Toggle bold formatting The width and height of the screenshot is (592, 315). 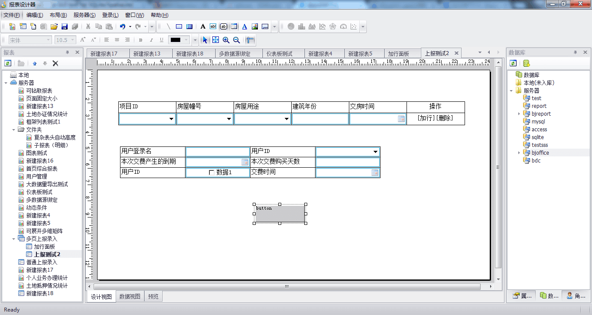point(141,40)
